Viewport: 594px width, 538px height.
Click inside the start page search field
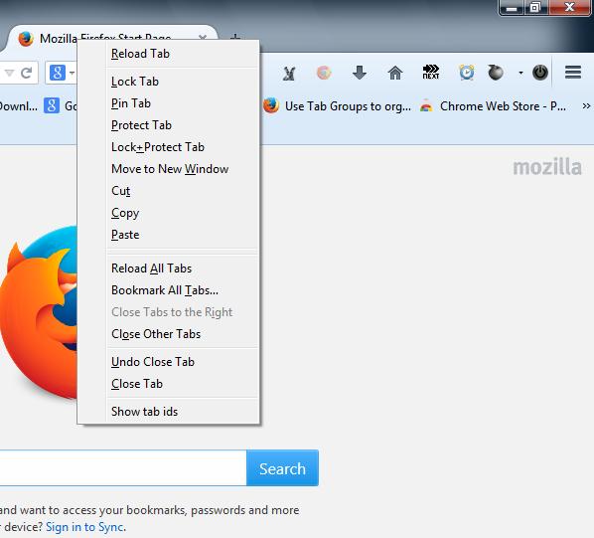click(123, 467)
